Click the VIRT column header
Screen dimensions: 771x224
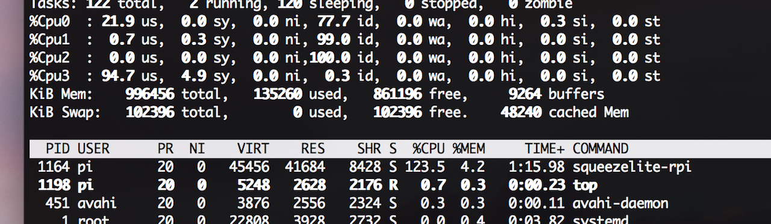click(254, 148)
